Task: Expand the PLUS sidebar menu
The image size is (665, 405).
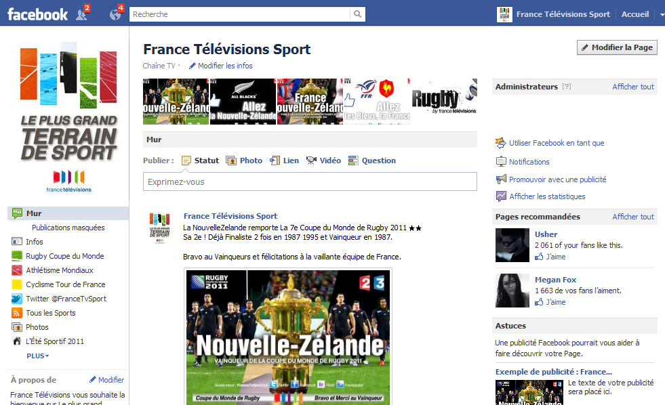Action: pyautogui.click(x=38, y=356)
